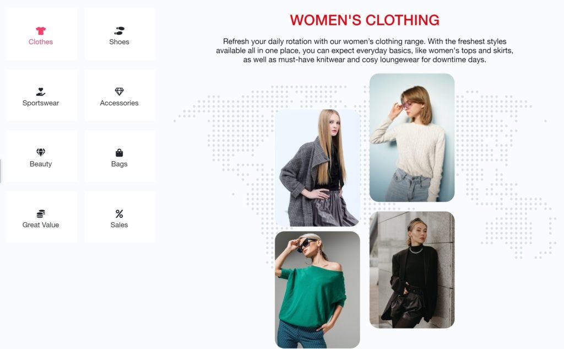This screenshot has height=349, width=564.
Task: View the black blazer outfit photo
Action: coord(412,270)
